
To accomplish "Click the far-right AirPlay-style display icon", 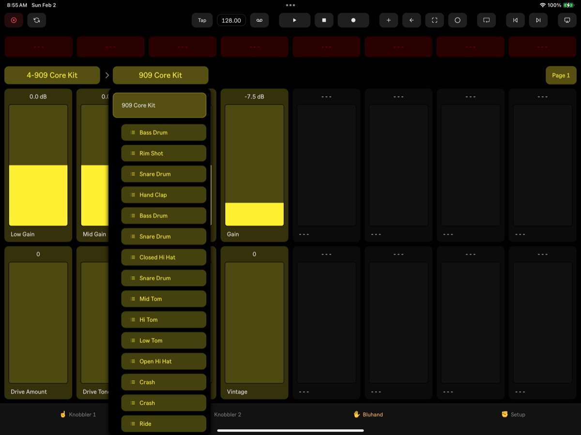I will coord(567,20).
